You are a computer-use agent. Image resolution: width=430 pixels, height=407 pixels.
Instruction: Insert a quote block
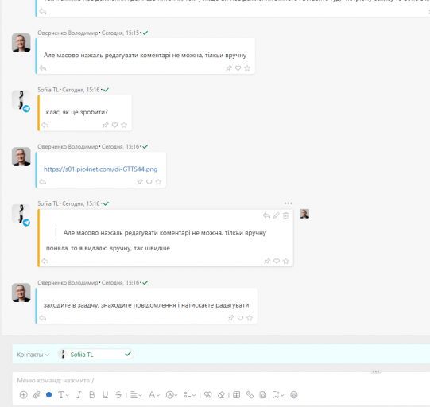(208, 394)
